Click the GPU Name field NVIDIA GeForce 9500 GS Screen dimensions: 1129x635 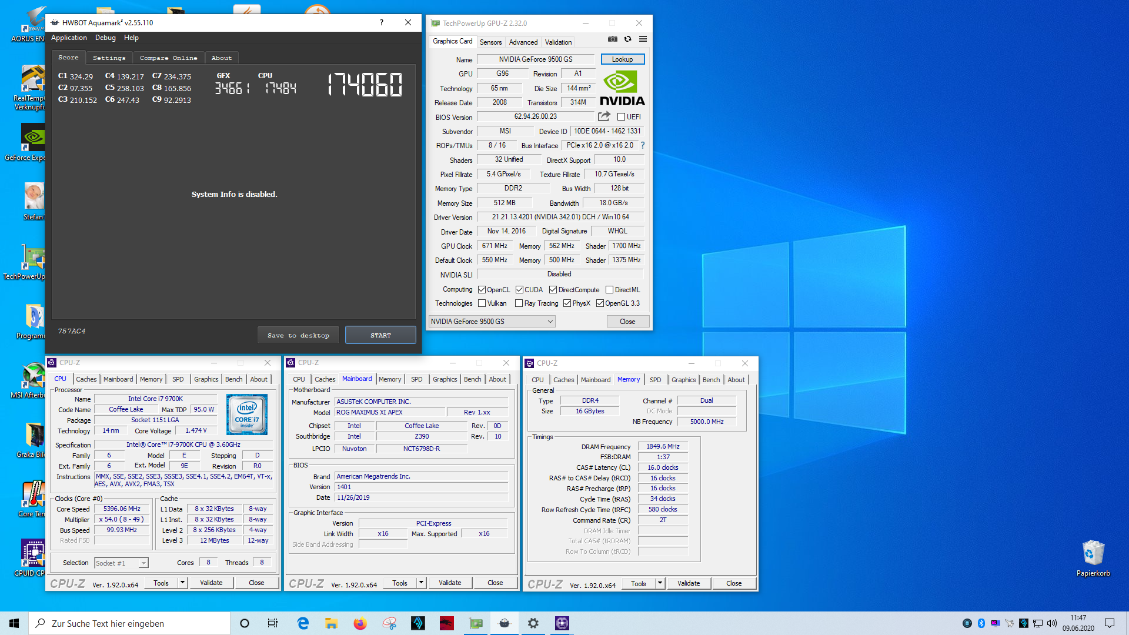[x=536, y=59]
